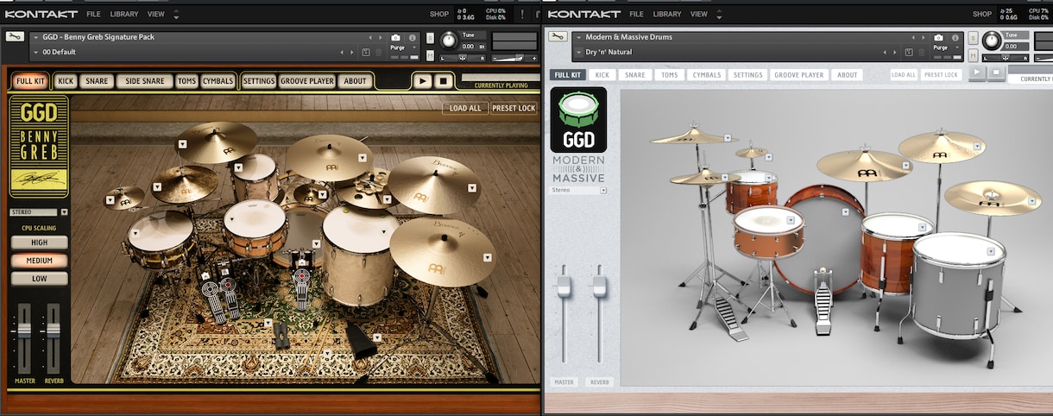Viewport: 1053px width, 416px height.
Task: Stop groove playback in Benny Greb window
Action: point(443,81)
